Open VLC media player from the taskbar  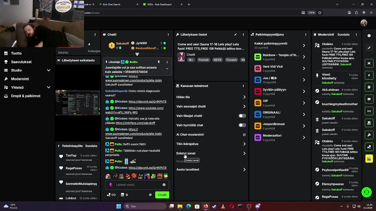click(x=223, y=206)
